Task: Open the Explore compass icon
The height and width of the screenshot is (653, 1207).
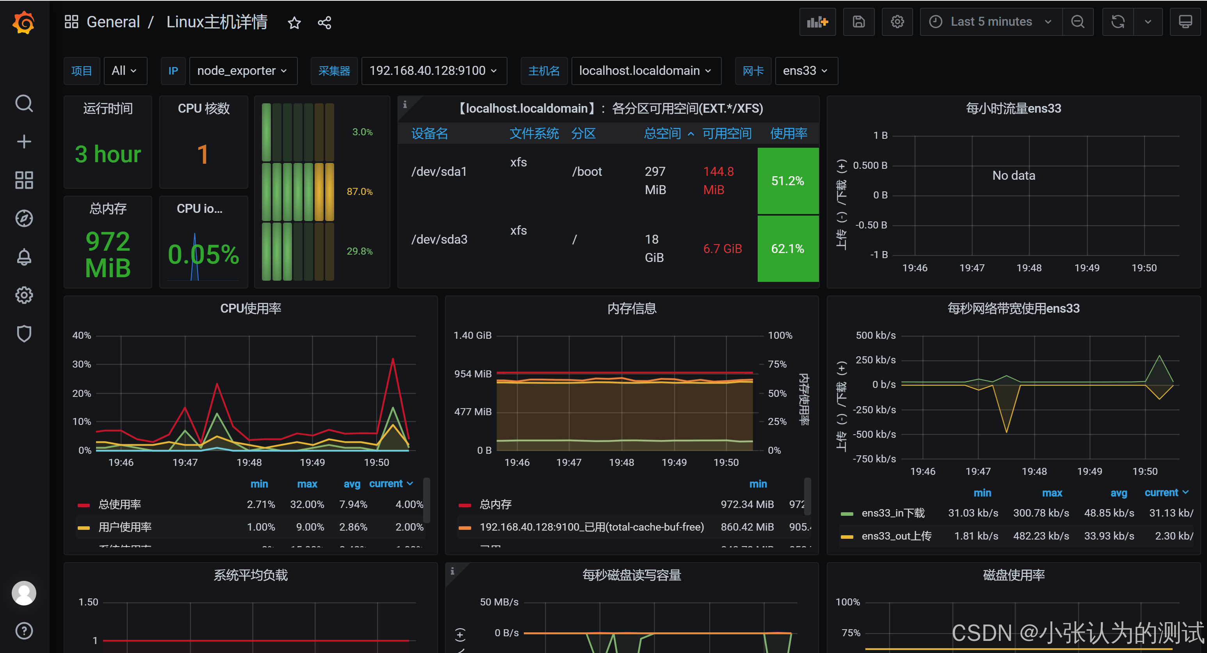Action: 24,219
